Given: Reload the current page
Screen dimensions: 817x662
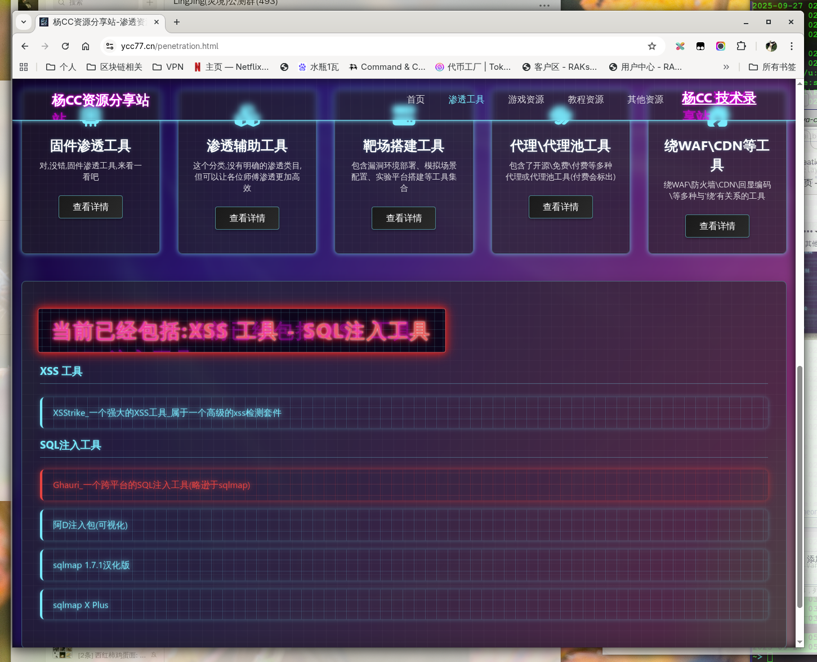Looking at the screenshot, I should (x=65, y=46).
